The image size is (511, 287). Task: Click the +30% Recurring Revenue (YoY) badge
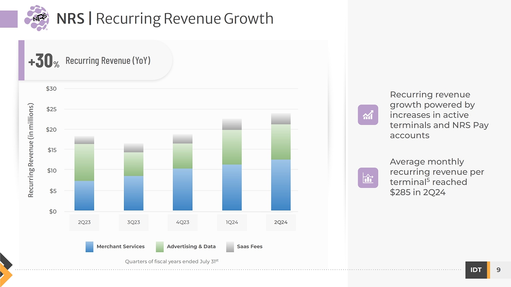point(96,61)
